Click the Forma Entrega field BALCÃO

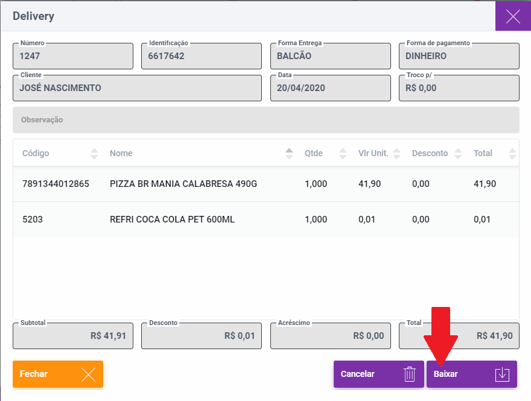tap(330, 56)
